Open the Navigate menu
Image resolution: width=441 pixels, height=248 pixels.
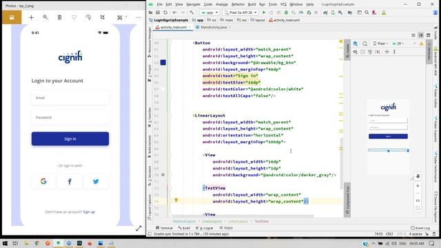[193, 4]
